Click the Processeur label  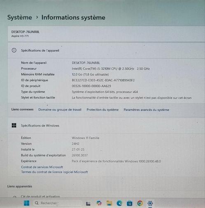(29, 69)
